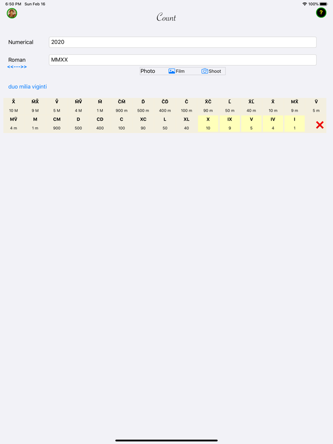This screenshot has height=444, width=333.
Task: Tap the overlined CD cell valued 400 m
Action: (165, 106)
